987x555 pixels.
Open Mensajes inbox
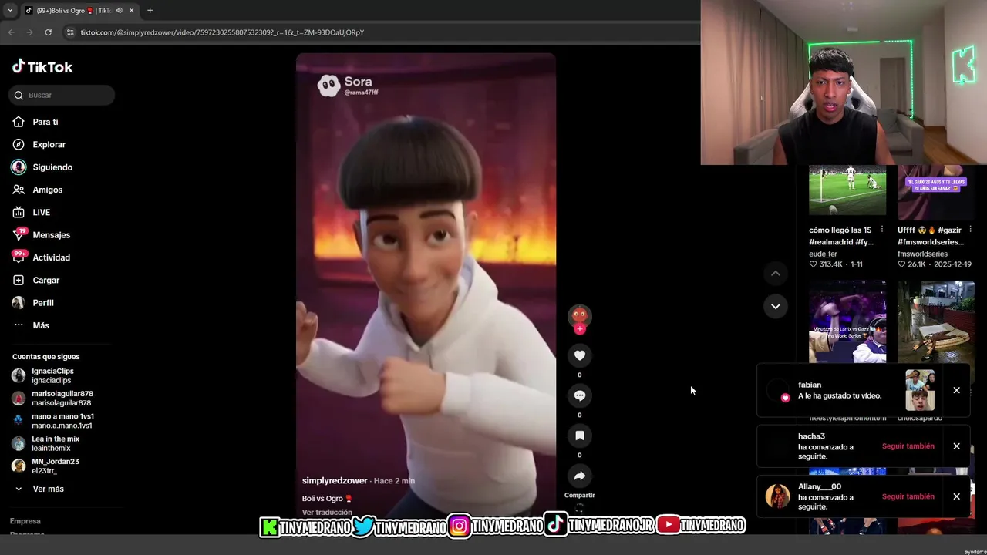(51, 235)
